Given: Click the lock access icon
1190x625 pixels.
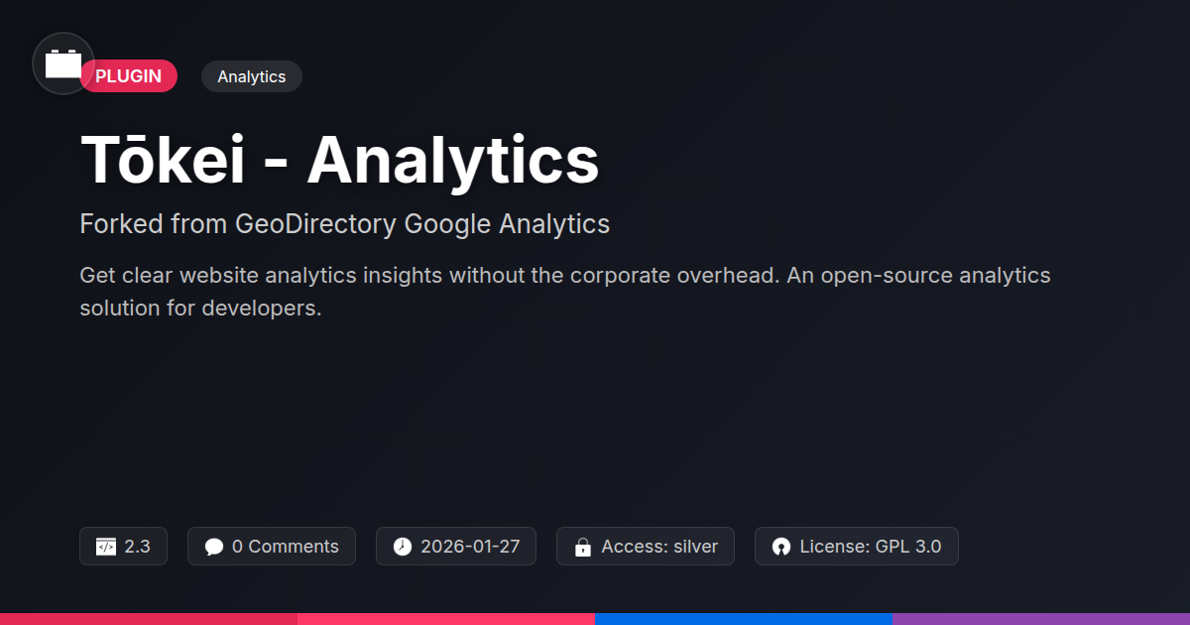Looking at the screenshot, I should point(582,547).
